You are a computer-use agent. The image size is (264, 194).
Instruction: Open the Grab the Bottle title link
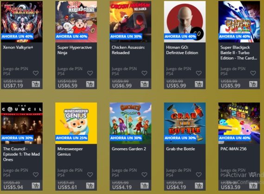click(180, 149)
